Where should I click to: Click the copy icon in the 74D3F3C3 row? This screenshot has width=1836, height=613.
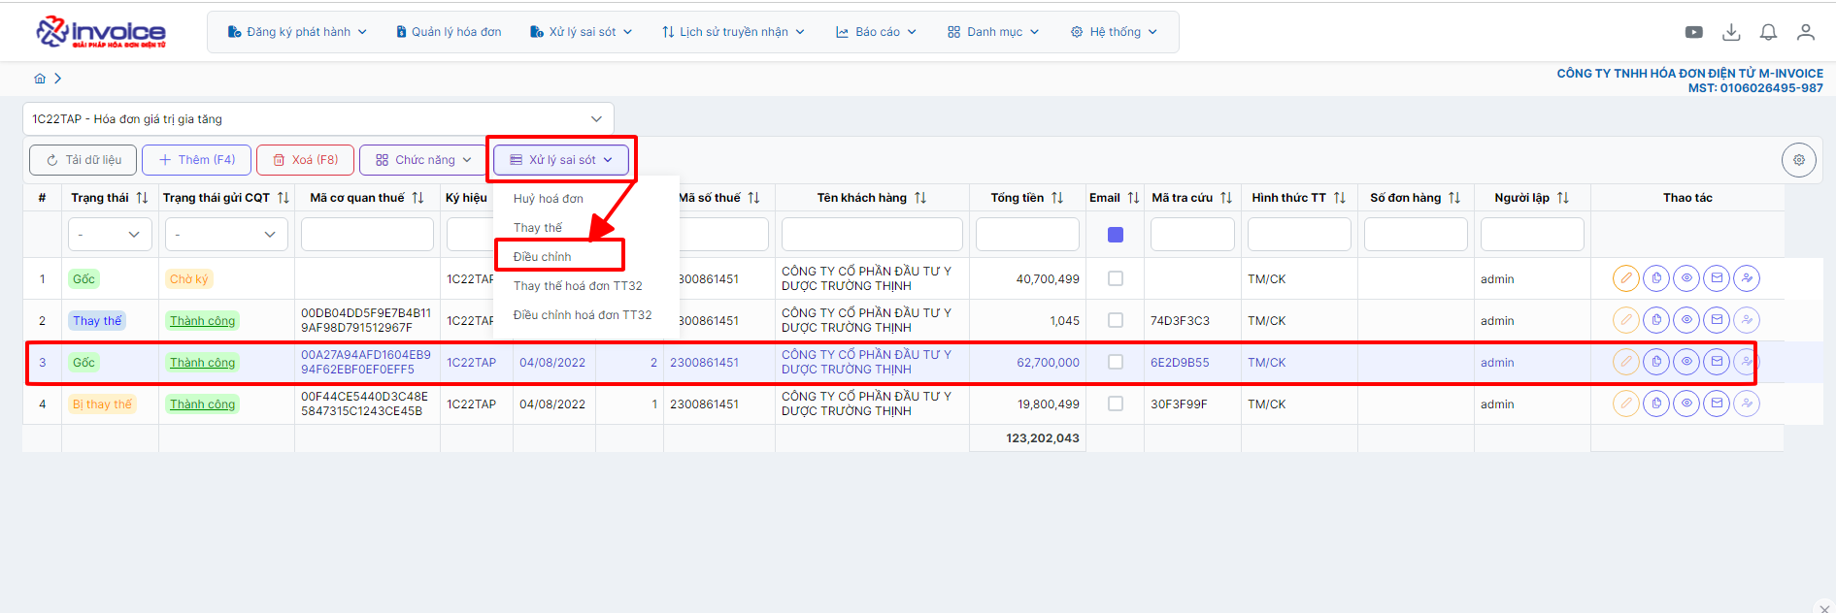pyautogui.click(x=1656, y=320)
